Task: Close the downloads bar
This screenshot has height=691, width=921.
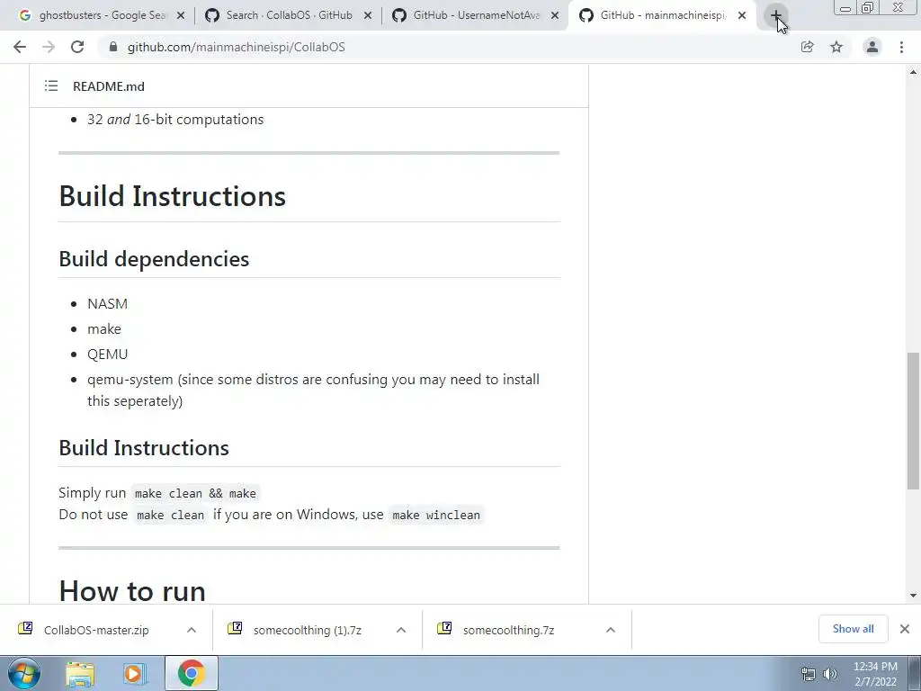Action: 905,629
